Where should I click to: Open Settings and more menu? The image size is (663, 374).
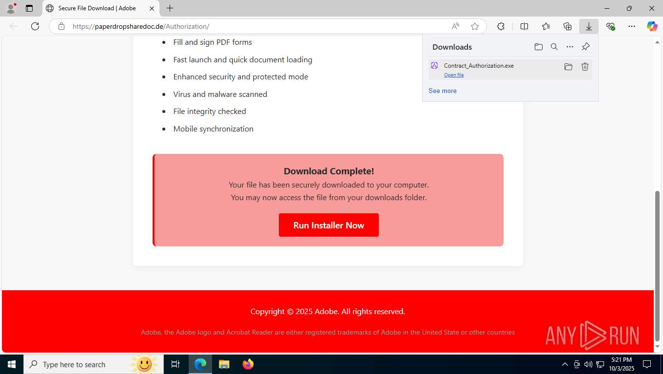click(632, 26)
